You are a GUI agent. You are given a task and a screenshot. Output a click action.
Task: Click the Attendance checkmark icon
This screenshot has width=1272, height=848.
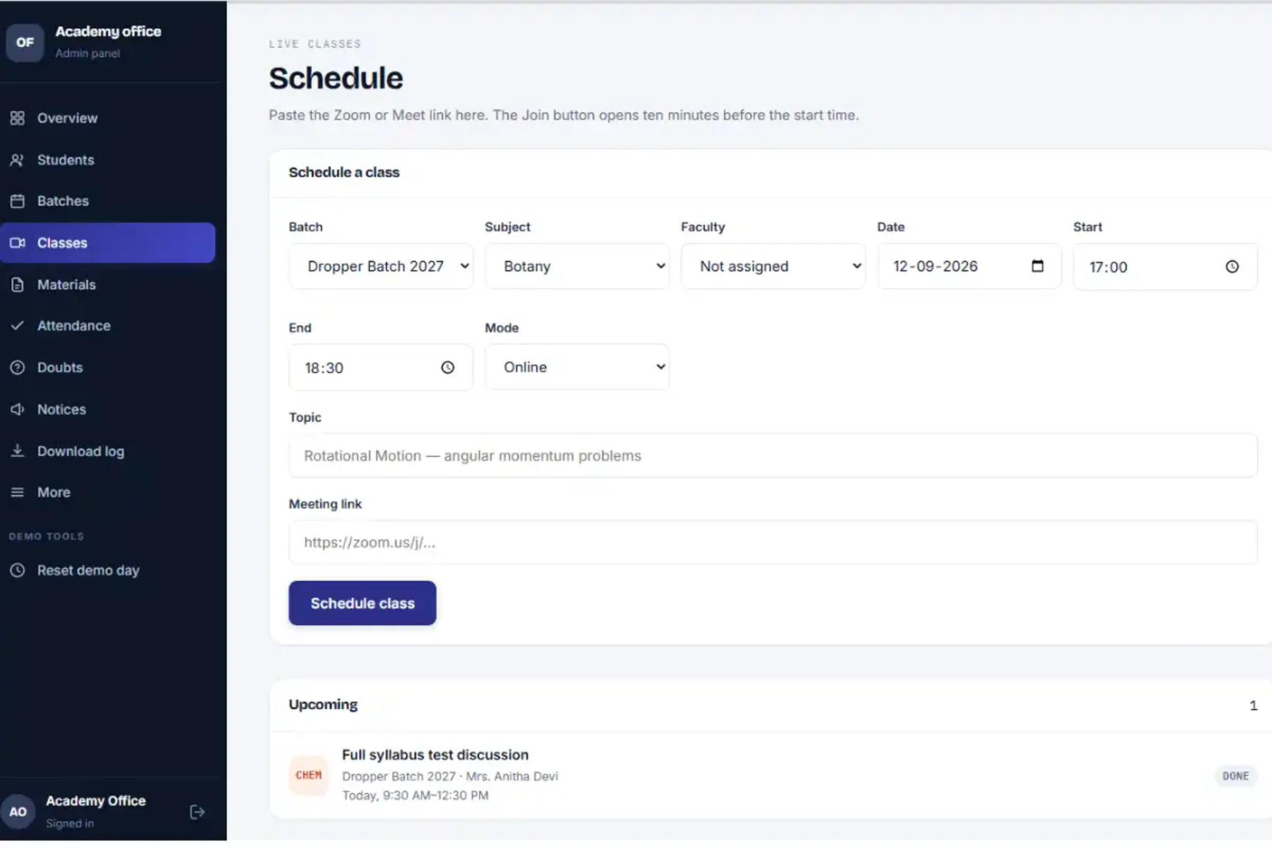coord(18,326)
